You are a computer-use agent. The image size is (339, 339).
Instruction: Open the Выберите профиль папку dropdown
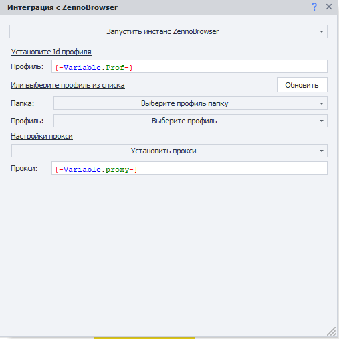coord(191,103)
